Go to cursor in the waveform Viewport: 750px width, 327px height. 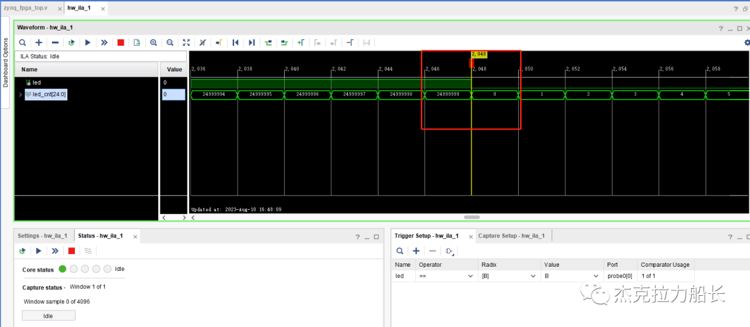click(219, 42)
